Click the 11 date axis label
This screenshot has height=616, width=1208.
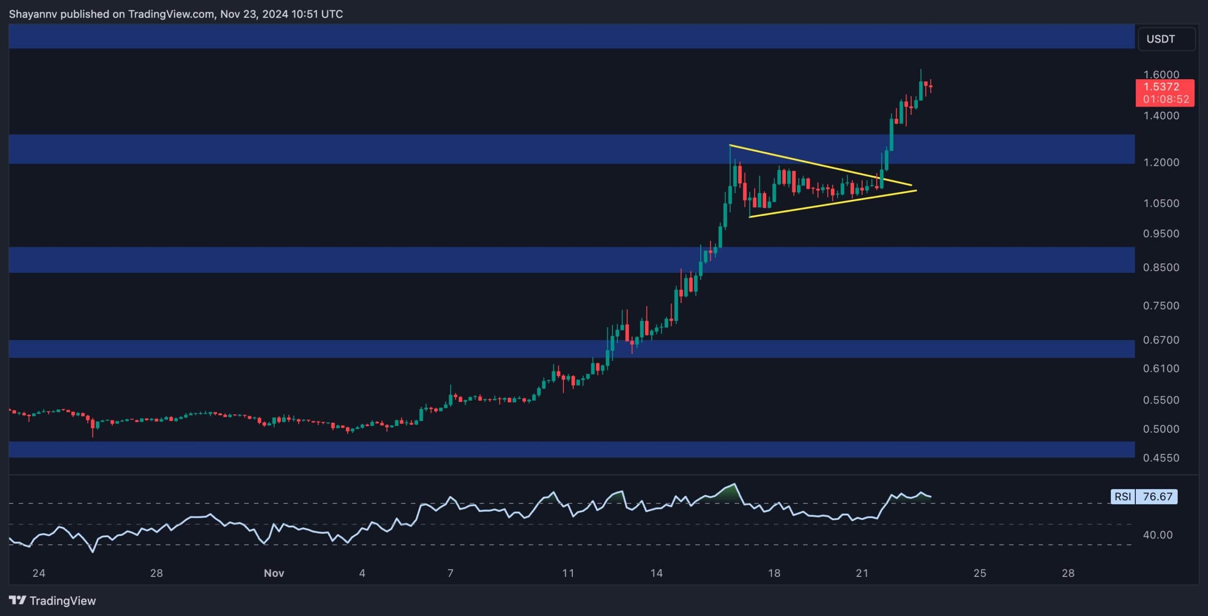tap(568, 573)
